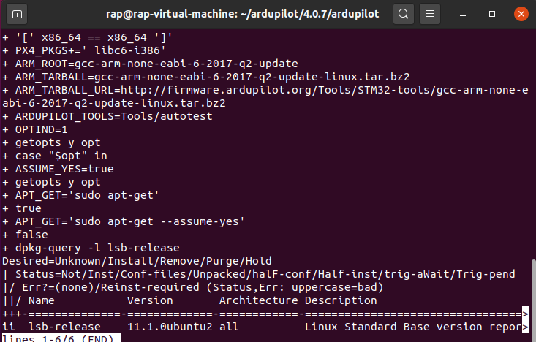The height and width of the screenshot is (342, 536).
Task: Maximize the terminal window
Action: pos(492,14)
